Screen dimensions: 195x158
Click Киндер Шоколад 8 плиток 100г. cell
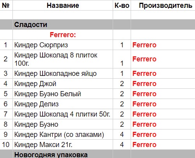(x=63, y=59)
